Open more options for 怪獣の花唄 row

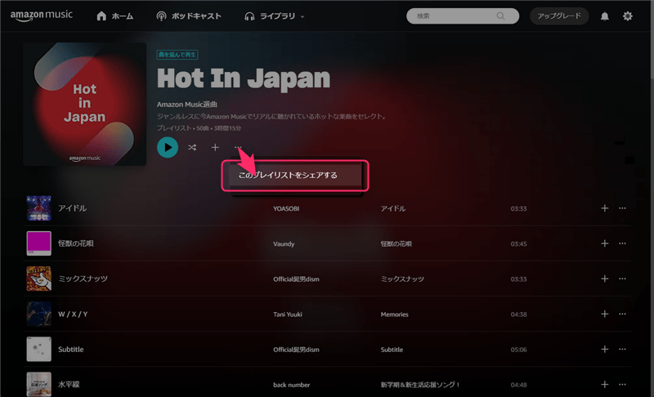[622, 243]
